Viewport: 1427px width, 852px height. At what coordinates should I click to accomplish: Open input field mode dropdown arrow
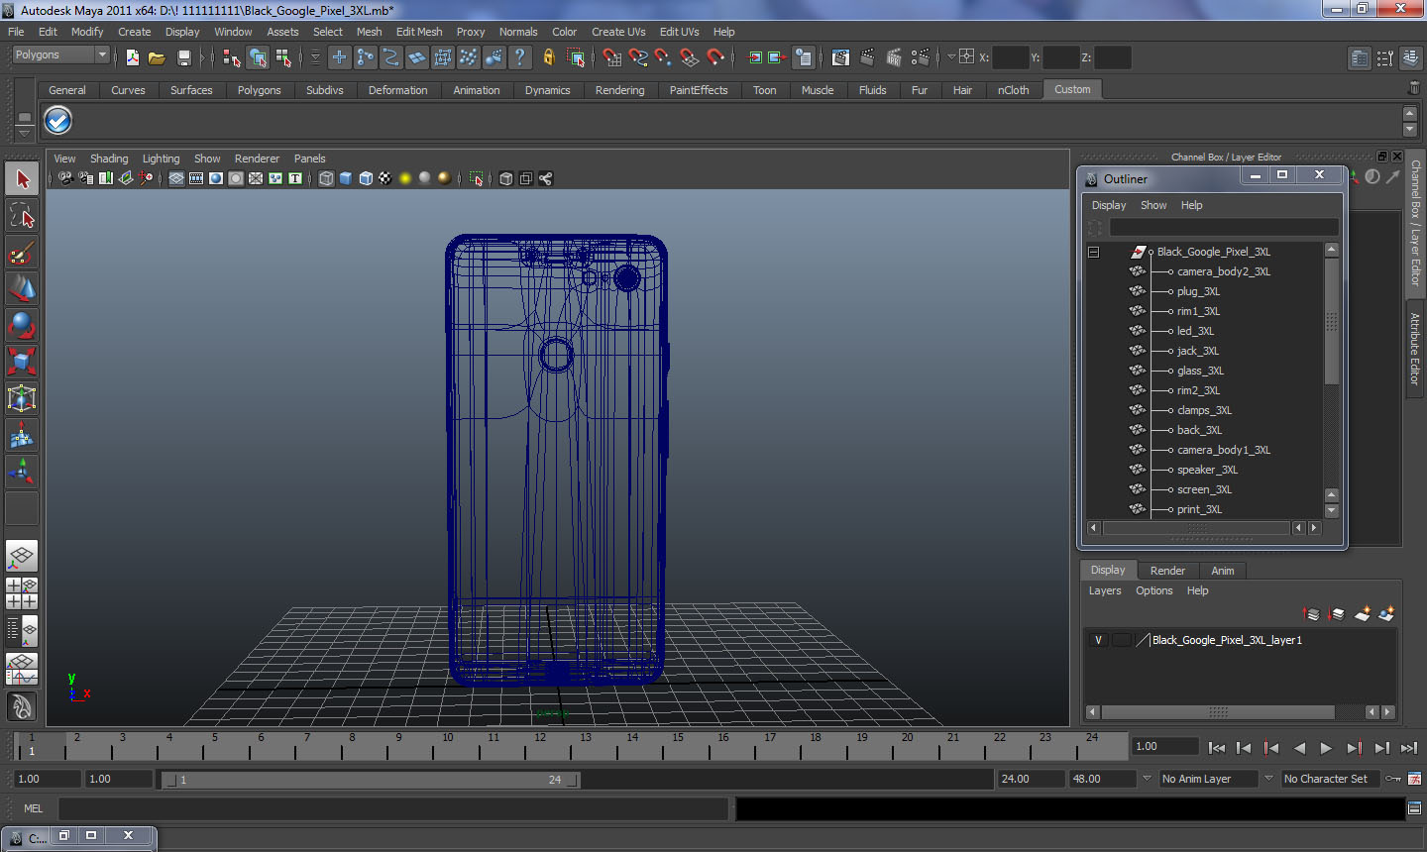(951, 57)
